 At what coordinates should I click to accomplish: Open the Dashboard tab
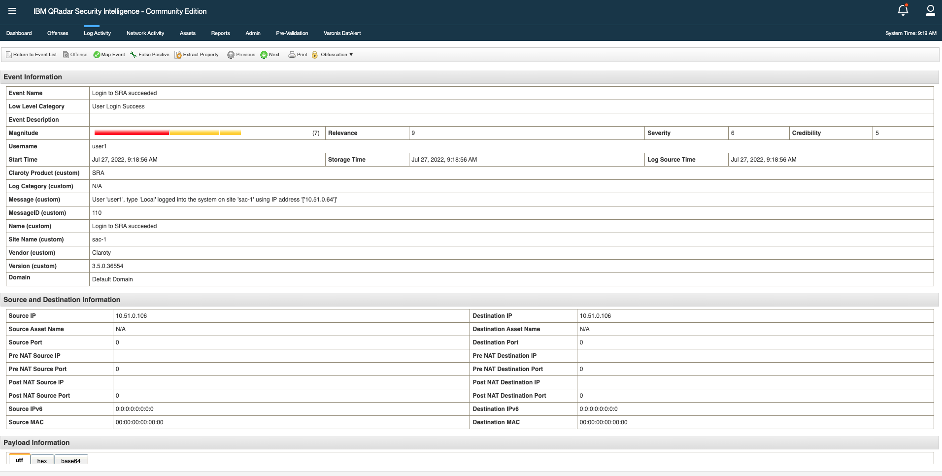pos(19,33)
